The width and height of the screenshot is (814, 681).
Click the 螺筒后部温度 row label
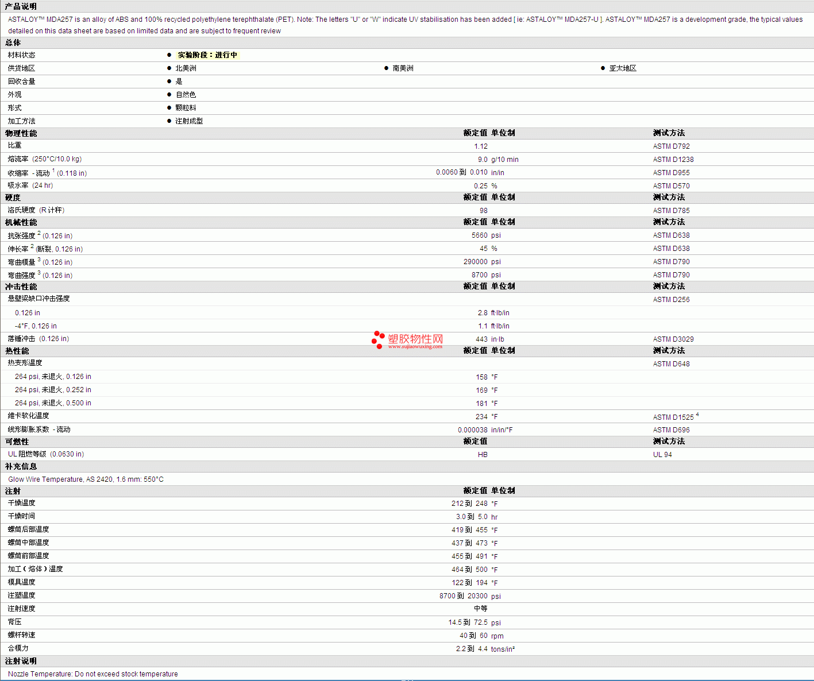[28, 529]
